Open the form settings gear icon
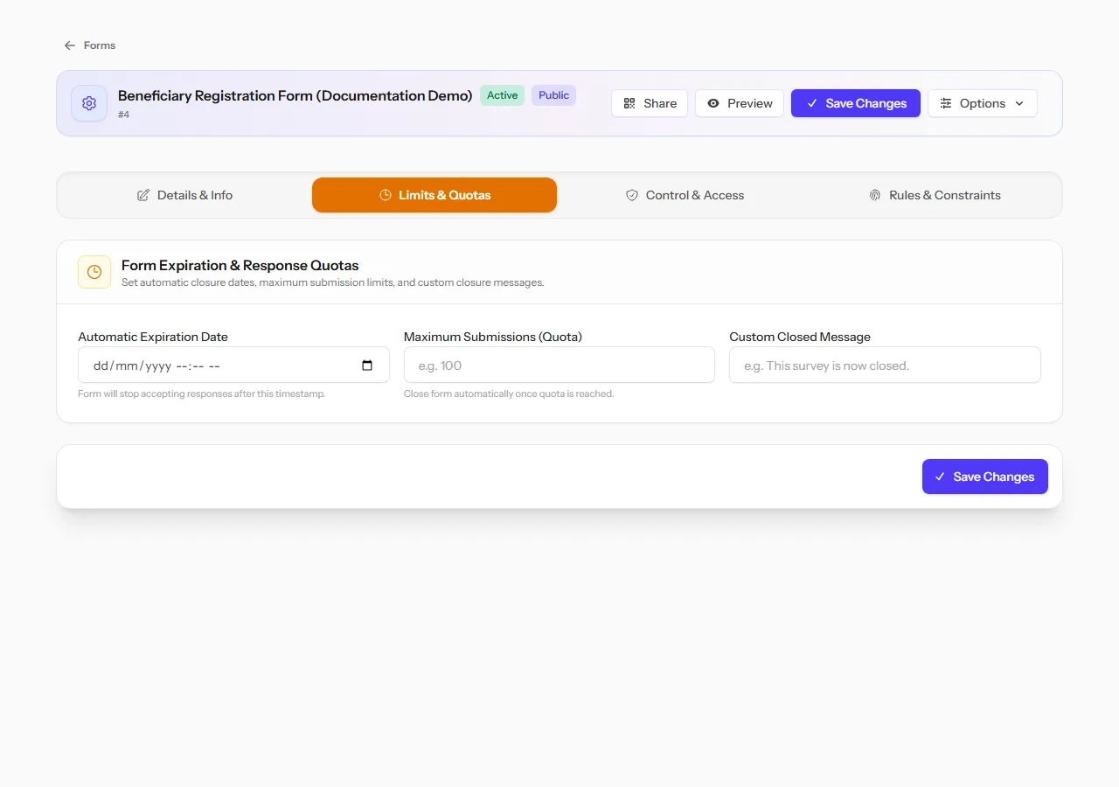 pos(89,103)
